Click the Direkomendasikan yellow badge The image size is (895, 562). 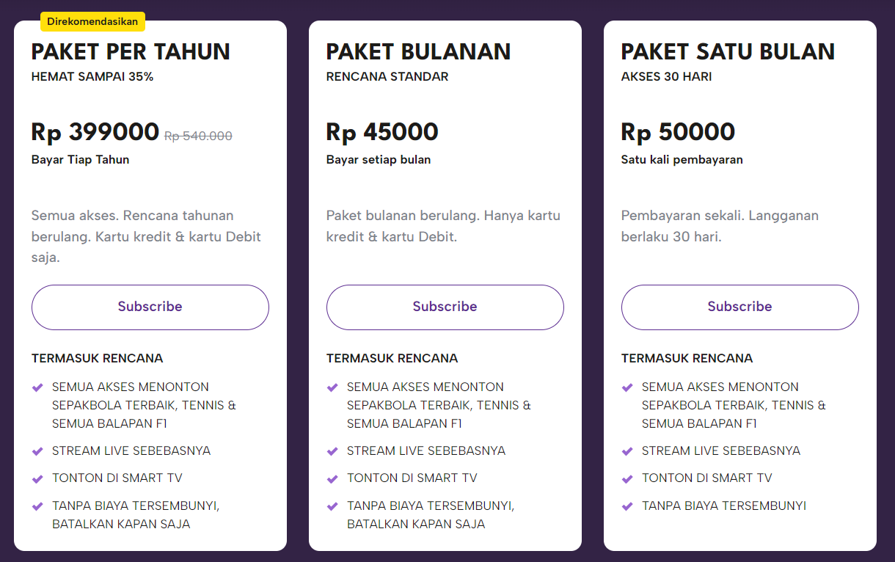tap(92, 21)
